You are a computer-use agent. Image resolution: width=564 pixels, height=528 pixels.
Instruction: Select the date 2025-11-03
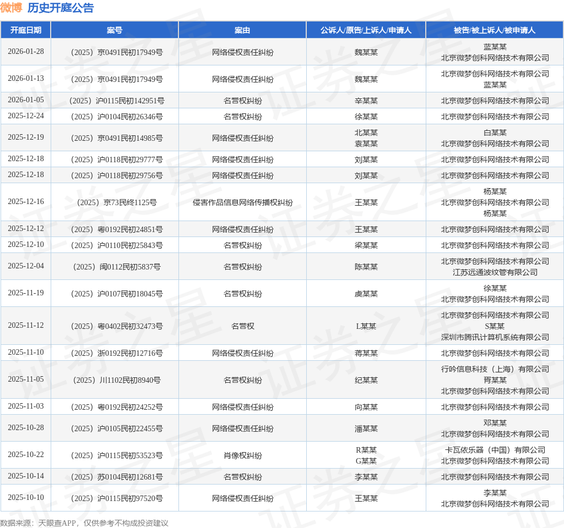(x=26, y=406)
